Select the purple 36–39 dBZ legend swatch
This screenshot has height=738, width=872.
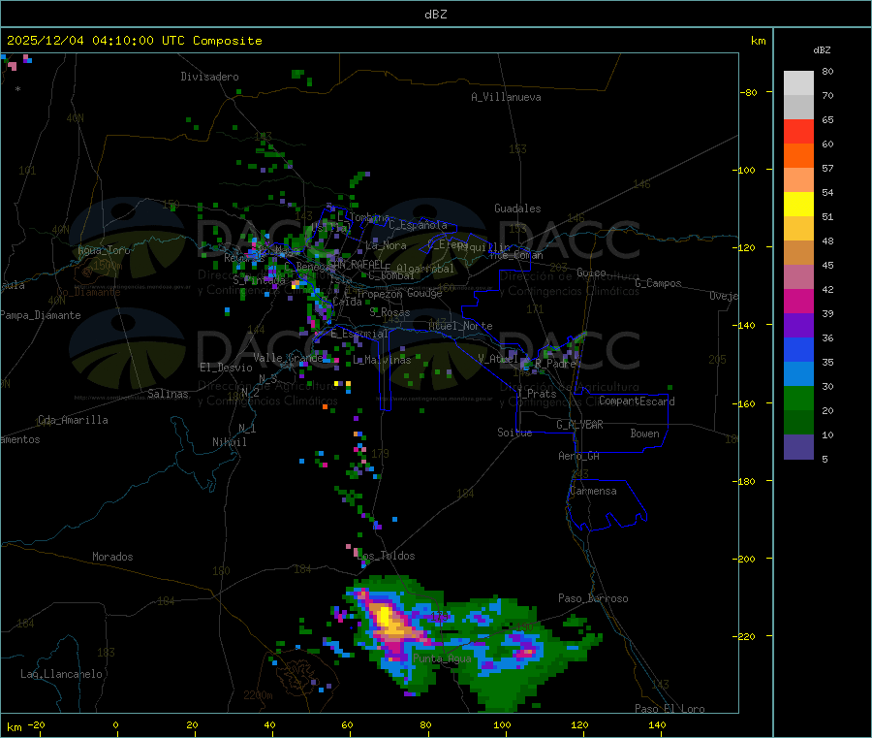[798, 326]
